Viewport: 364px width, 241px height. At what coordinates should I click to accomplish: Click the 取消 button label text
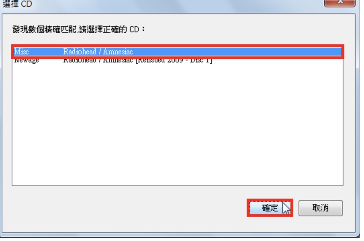pos(320,208)
